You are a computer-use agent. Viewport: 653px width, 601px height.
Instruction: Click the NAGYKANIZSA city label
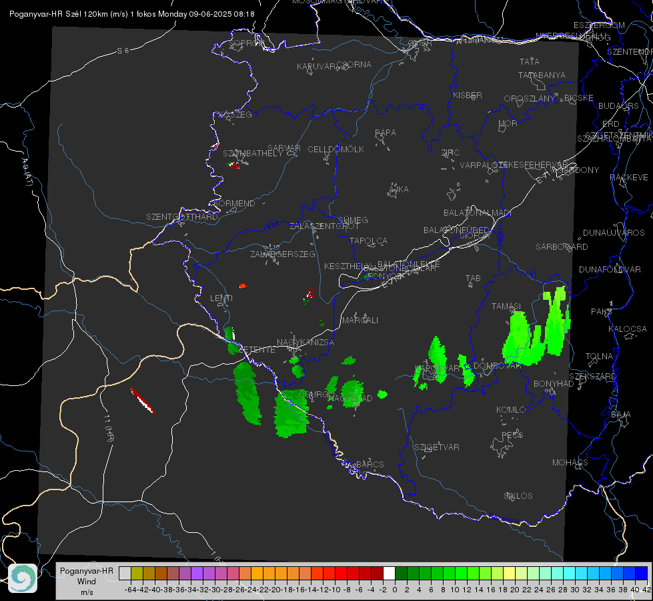(x=305, y=343)
